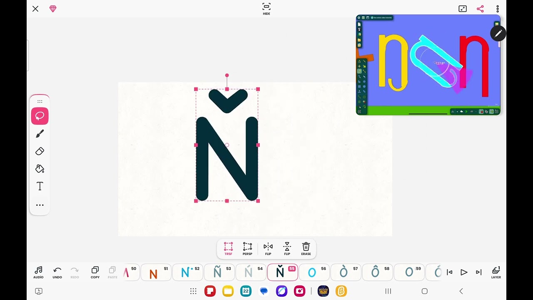
Task: Open the premium diamond icon
Action: [53, 9]
